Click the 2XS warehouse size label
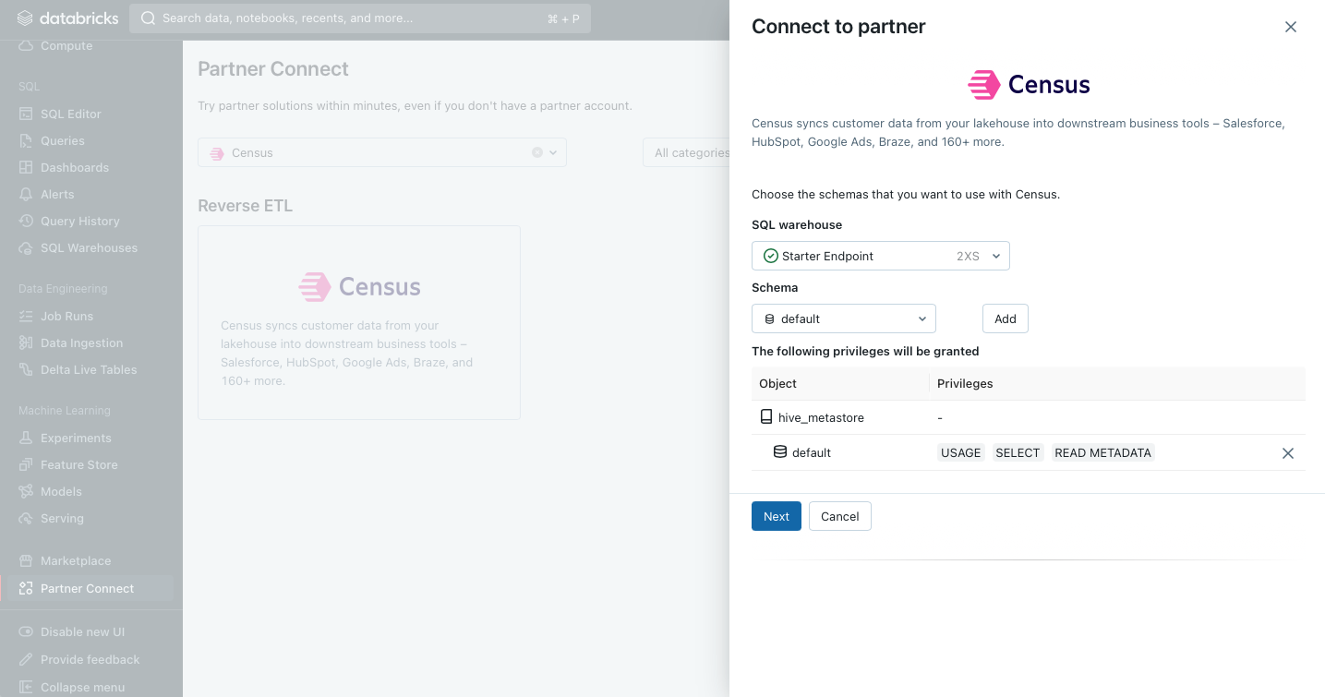The height and width of the screenshot is (697, 1325). point(968,256)
